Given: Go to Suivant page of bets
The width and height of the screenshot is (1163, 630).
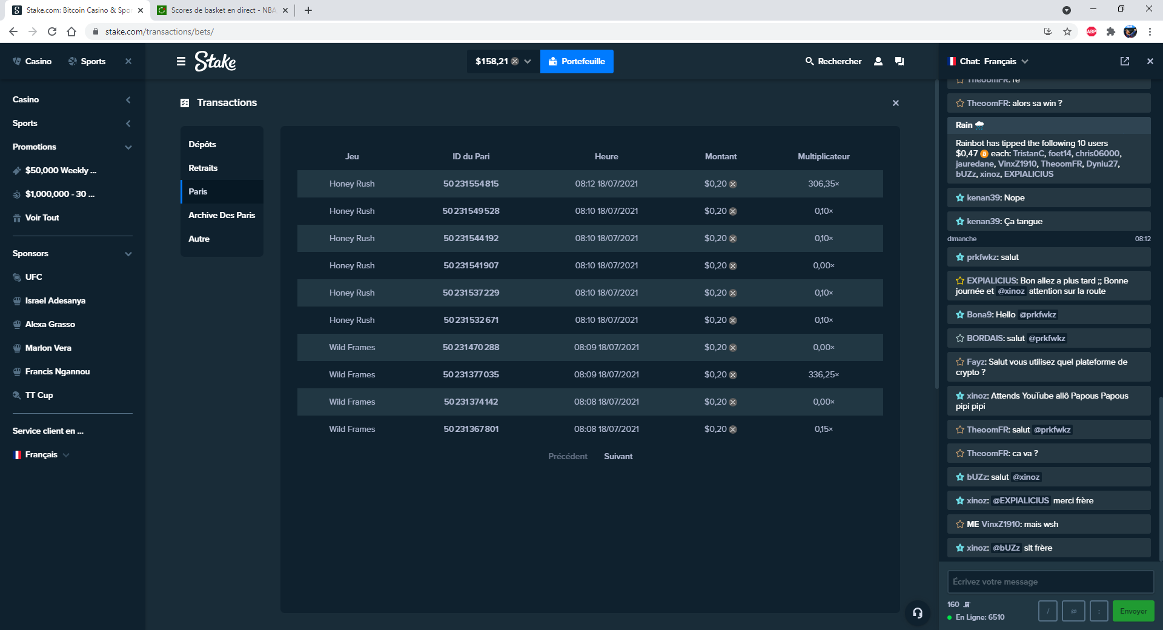Looking at the screenshot, I should point(618,456).
